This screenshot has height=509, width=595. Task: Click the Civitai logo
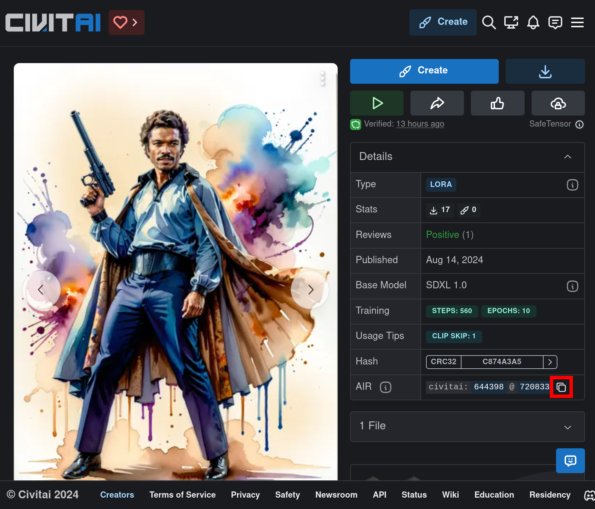point(53,22)
